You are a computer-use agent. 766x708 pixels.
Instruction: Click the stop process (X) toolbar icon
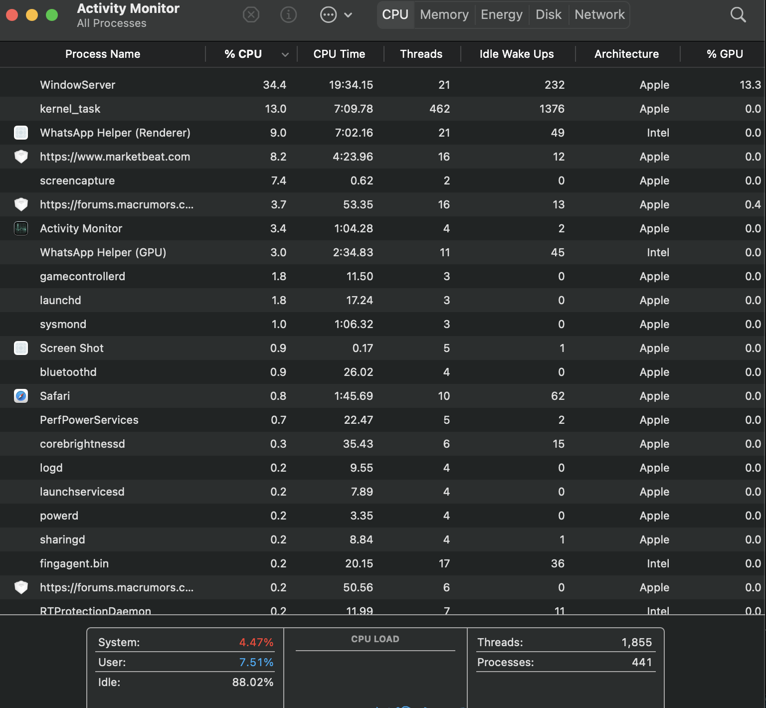(251, 15)
